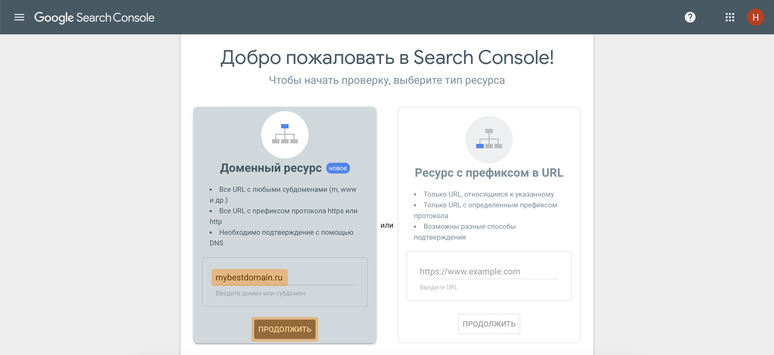Open the account avatar with letter H
This screenshot has width=774, height=355.
(755, 17)
